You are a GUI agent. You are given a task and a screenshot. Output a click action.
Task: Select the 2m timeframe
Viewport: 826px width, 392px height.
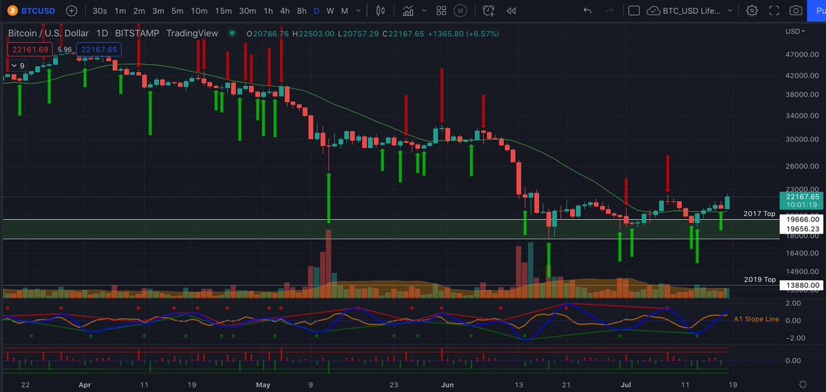(x=139, y=11)
